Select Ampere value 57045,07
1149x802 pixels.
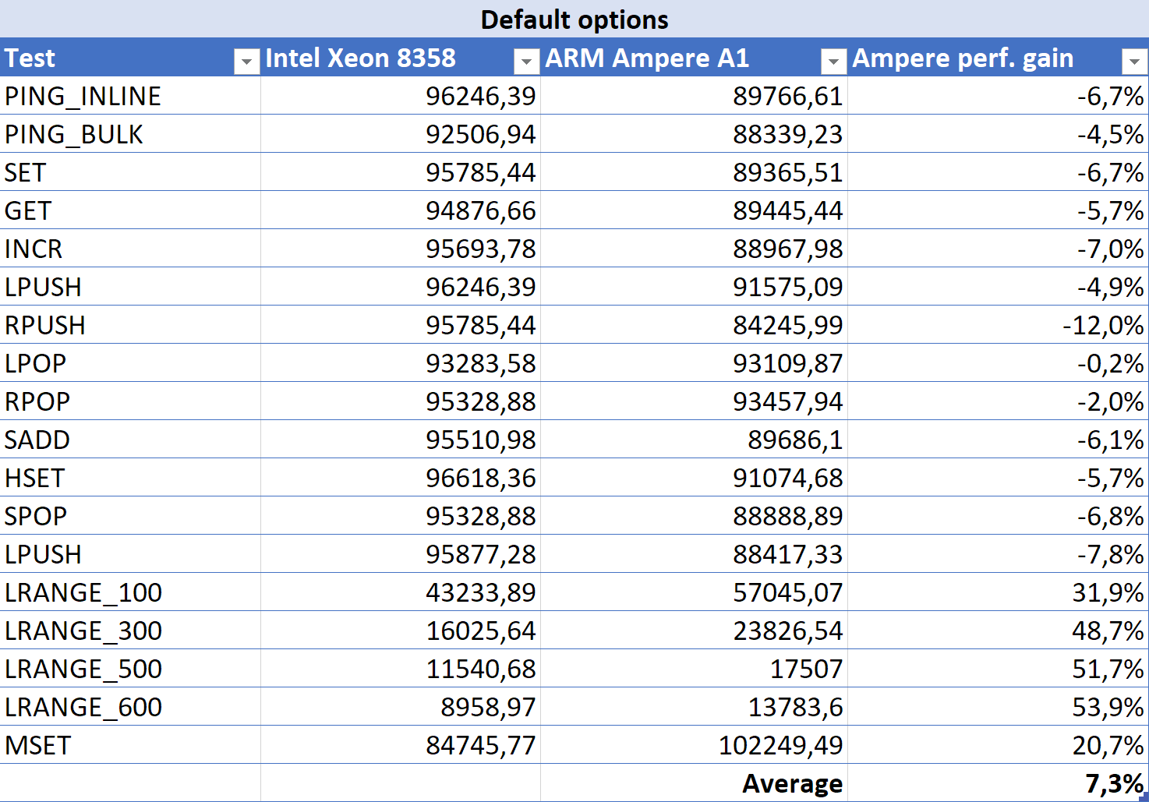click(x=694, y=592)
